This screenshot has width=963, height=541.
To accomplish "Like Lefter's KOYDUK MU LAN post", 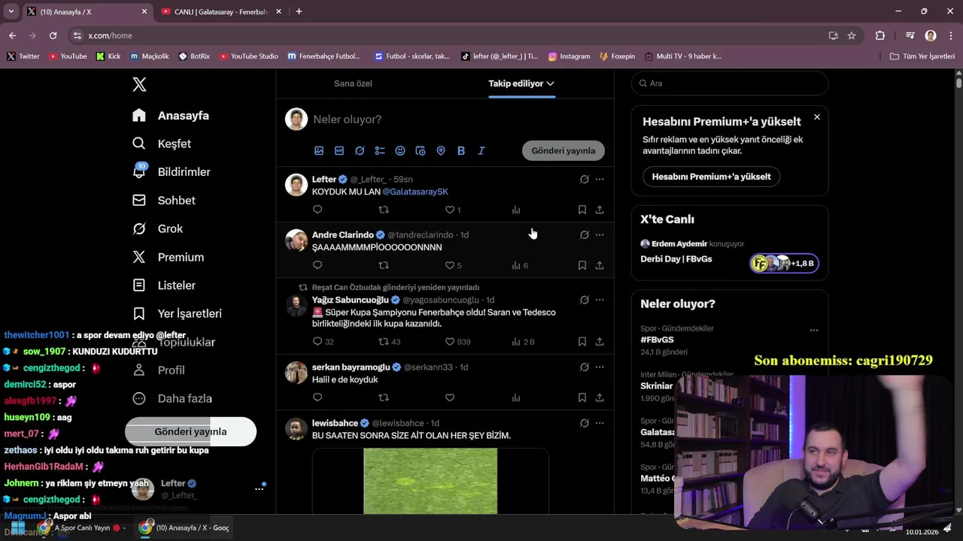I will (x=450, y=210).
